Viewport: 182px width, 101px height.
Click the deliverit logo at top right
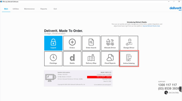(x=175, y=8)
